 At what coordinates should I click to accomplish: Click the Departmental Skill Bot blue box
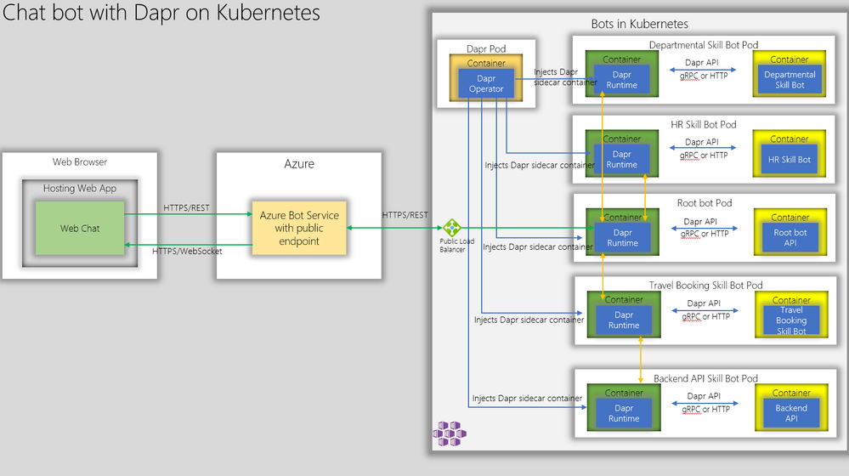[790, 80]
